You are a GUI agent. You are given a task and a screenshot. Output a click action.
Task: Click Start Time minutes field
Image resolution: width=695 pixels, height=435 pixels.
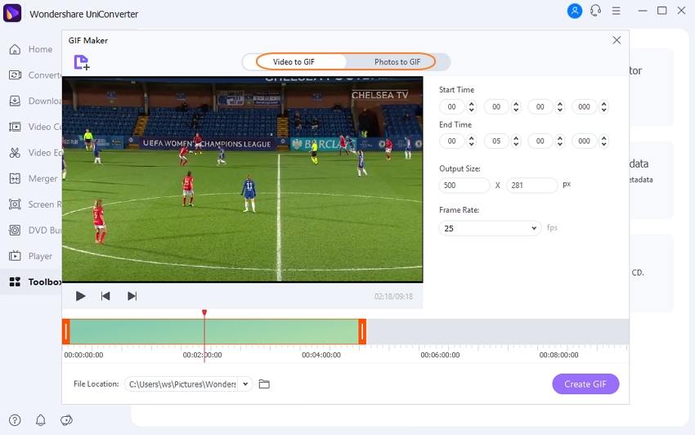(x=496, y=107)
